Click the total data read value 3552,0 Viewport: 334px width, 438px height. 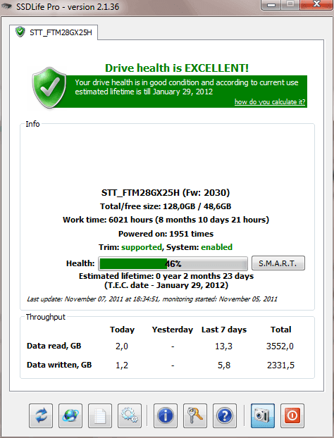point(280,346)
